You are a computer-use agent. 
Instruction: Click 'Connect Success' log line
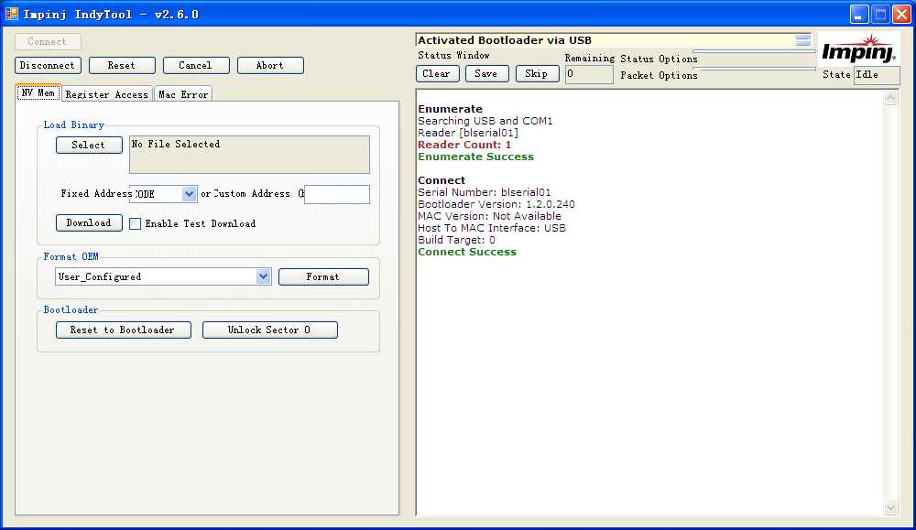tap(467, 252)
